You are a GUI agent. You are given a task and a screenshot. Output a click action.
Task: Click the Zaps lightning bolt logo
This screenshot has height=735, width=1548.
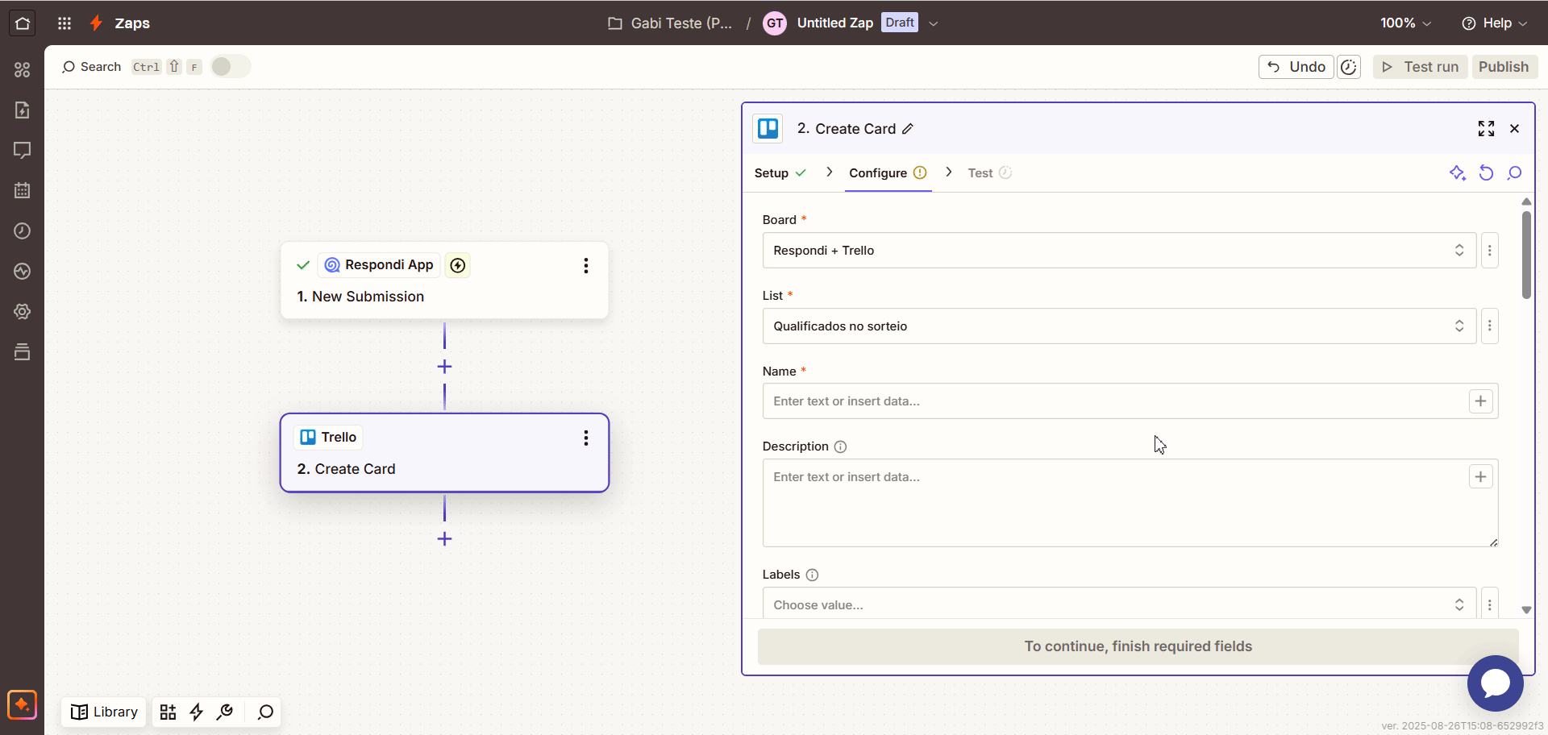pyautogui.click(x=96, y=23)
